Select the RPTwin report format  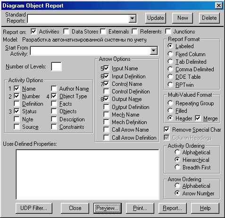coord(170,84)
